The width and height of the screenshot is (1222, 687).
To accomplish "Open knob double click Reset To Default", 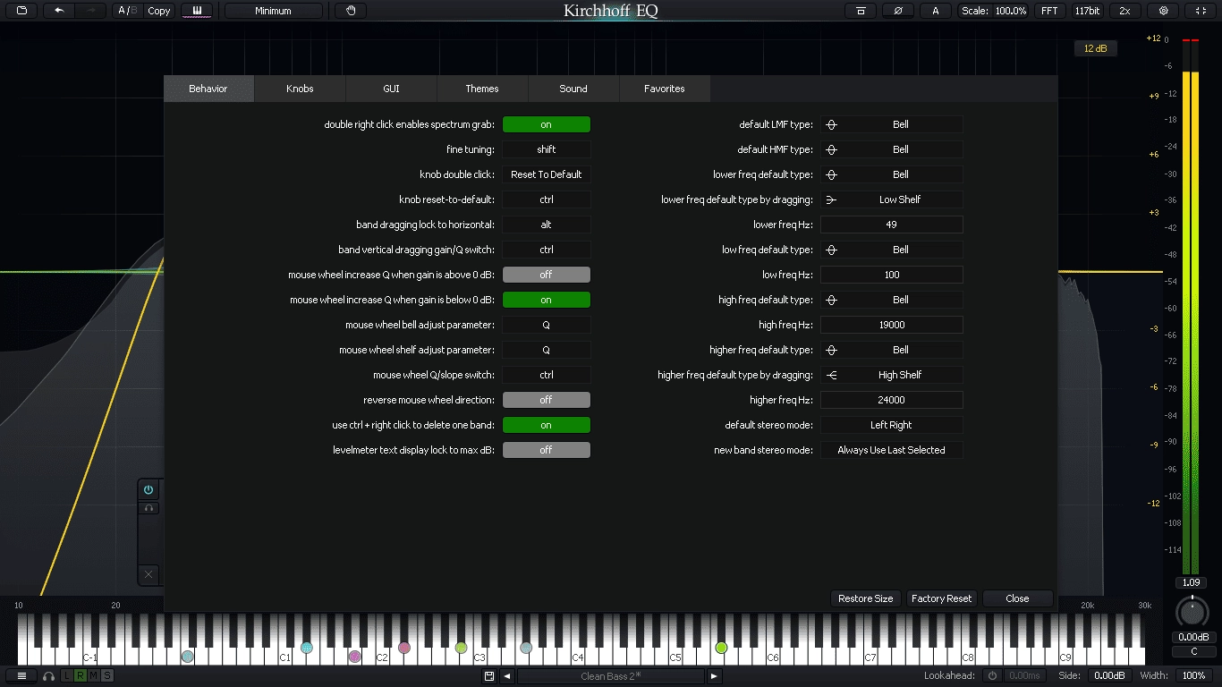I will tap(547, 174).
